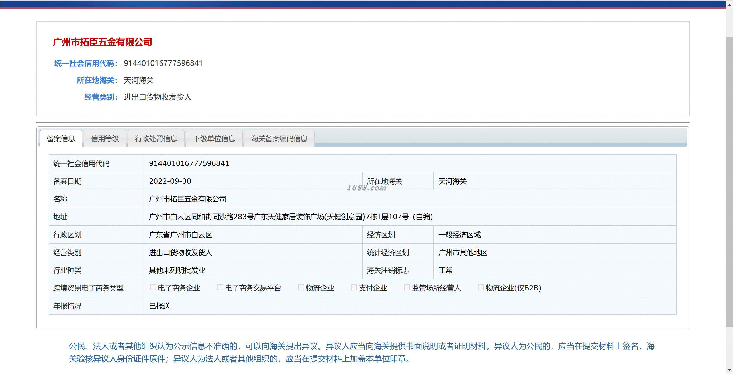Click the credit code value in the header
Screen dimensions: 733x374
163,63
